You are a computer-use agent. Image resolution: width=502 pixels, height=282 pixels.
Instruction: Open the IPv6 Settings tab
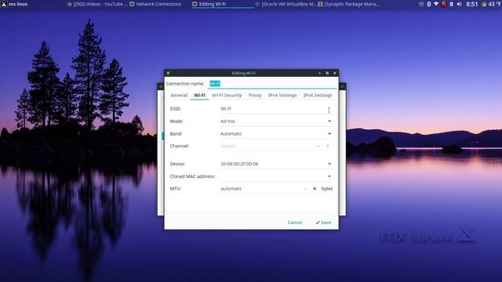click(318, 96)
